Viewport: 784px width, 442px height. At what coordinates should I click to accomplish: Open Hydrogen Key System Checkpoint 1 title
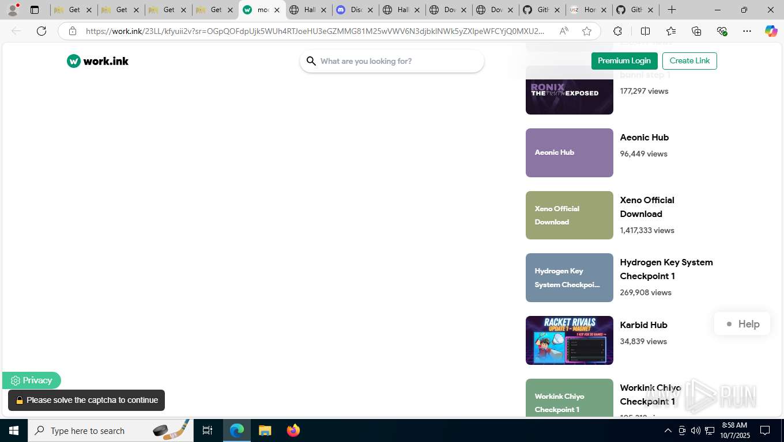coord(666,269)
